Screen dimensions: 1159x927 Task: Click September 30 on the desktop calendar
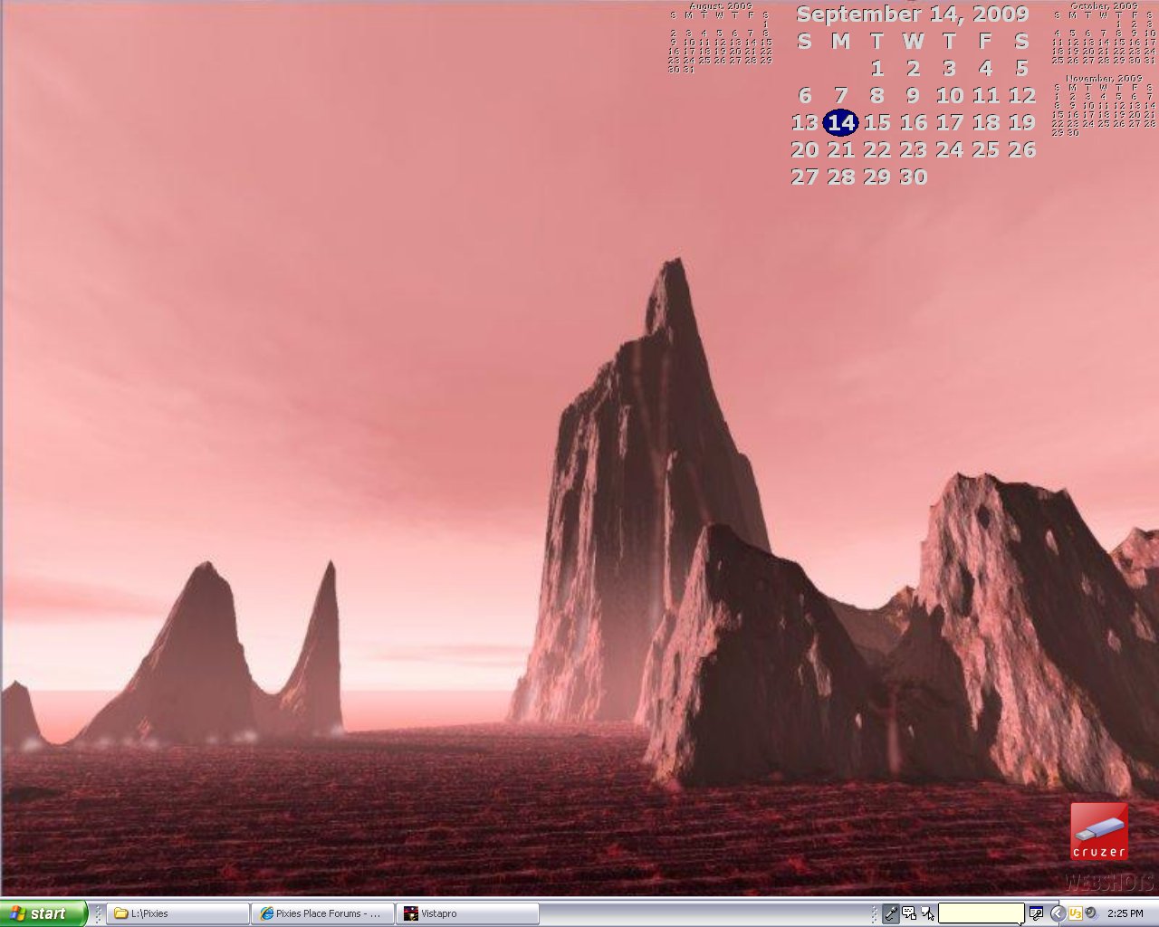coord(913,177)
